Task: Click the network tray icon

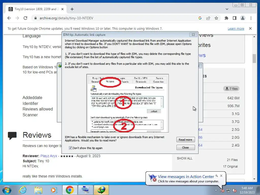Action: click(x=228, y=190)
